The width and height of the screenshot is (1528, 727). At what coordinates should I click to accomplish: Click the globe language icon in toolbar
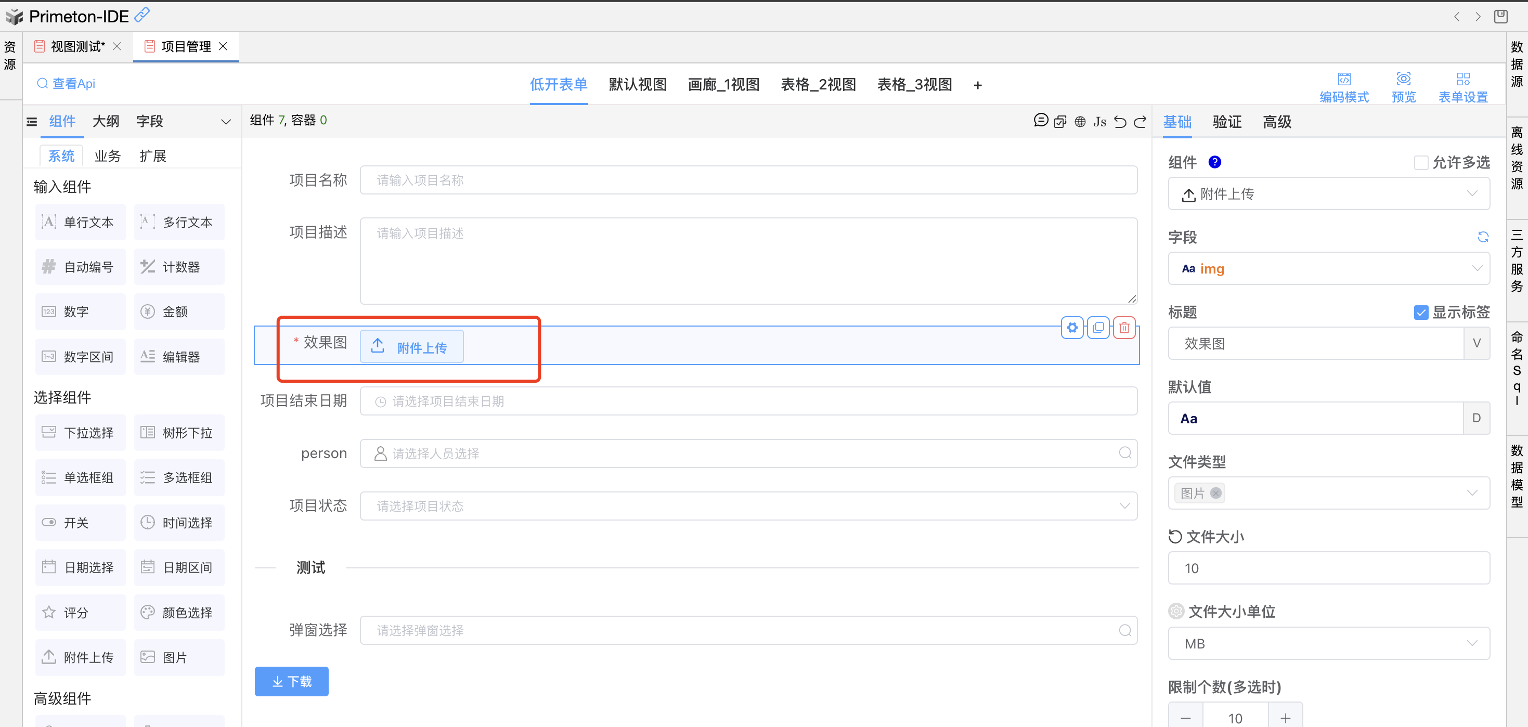(x=1080, y=122)
